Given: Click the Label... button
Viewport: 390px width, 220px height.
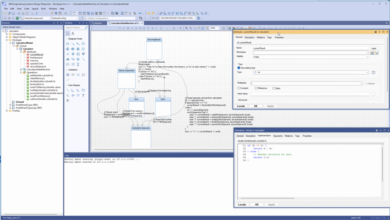Looking at the screenshot, I should pos(374,48).
